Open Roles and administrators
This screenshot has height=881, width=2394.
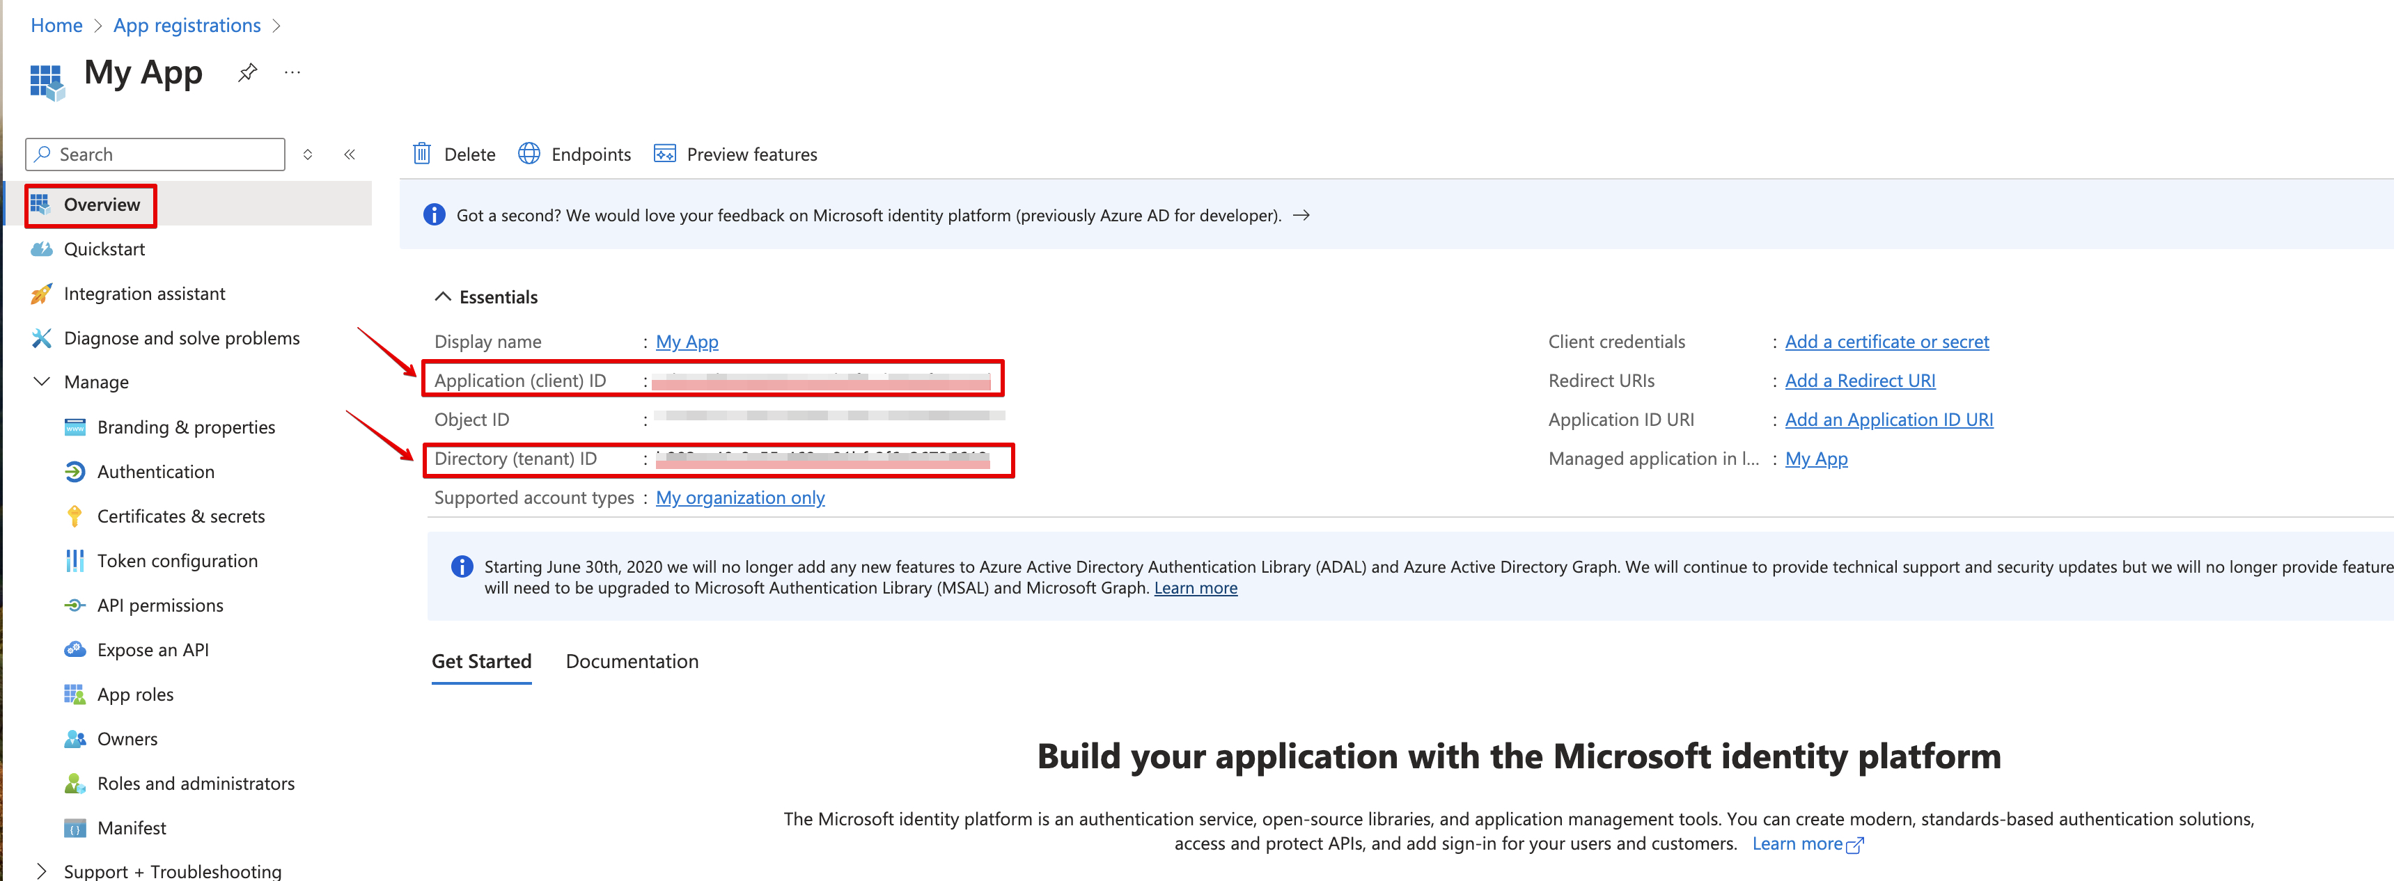tap(197, 784)
